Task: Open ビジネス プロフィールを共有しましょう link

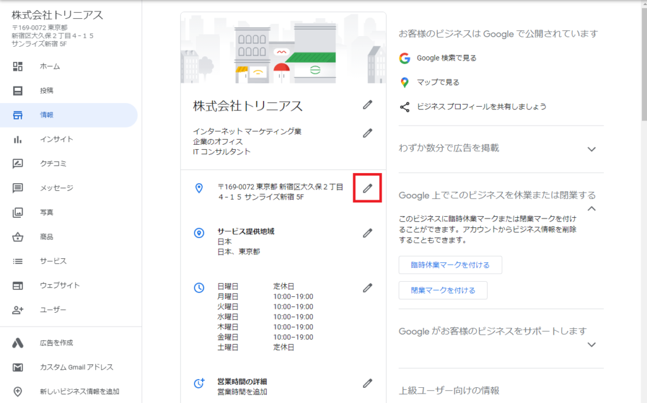Action: pyautogui.click(x=481, y=107)
